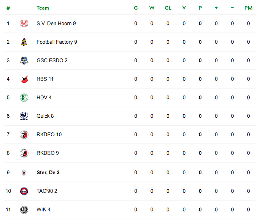The height and width of the screenshot is (219, 260).
Task: Click the S.V. Den Hoorn 9 club logo
Action: [24, 23]
